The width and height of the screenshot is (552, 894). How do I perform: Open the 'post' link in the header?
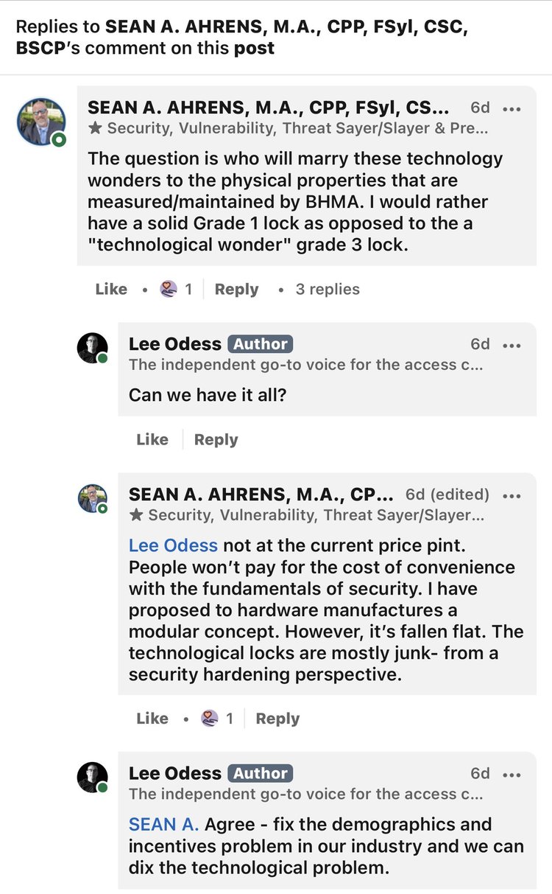pyautogui.click(x=254, y=49)
